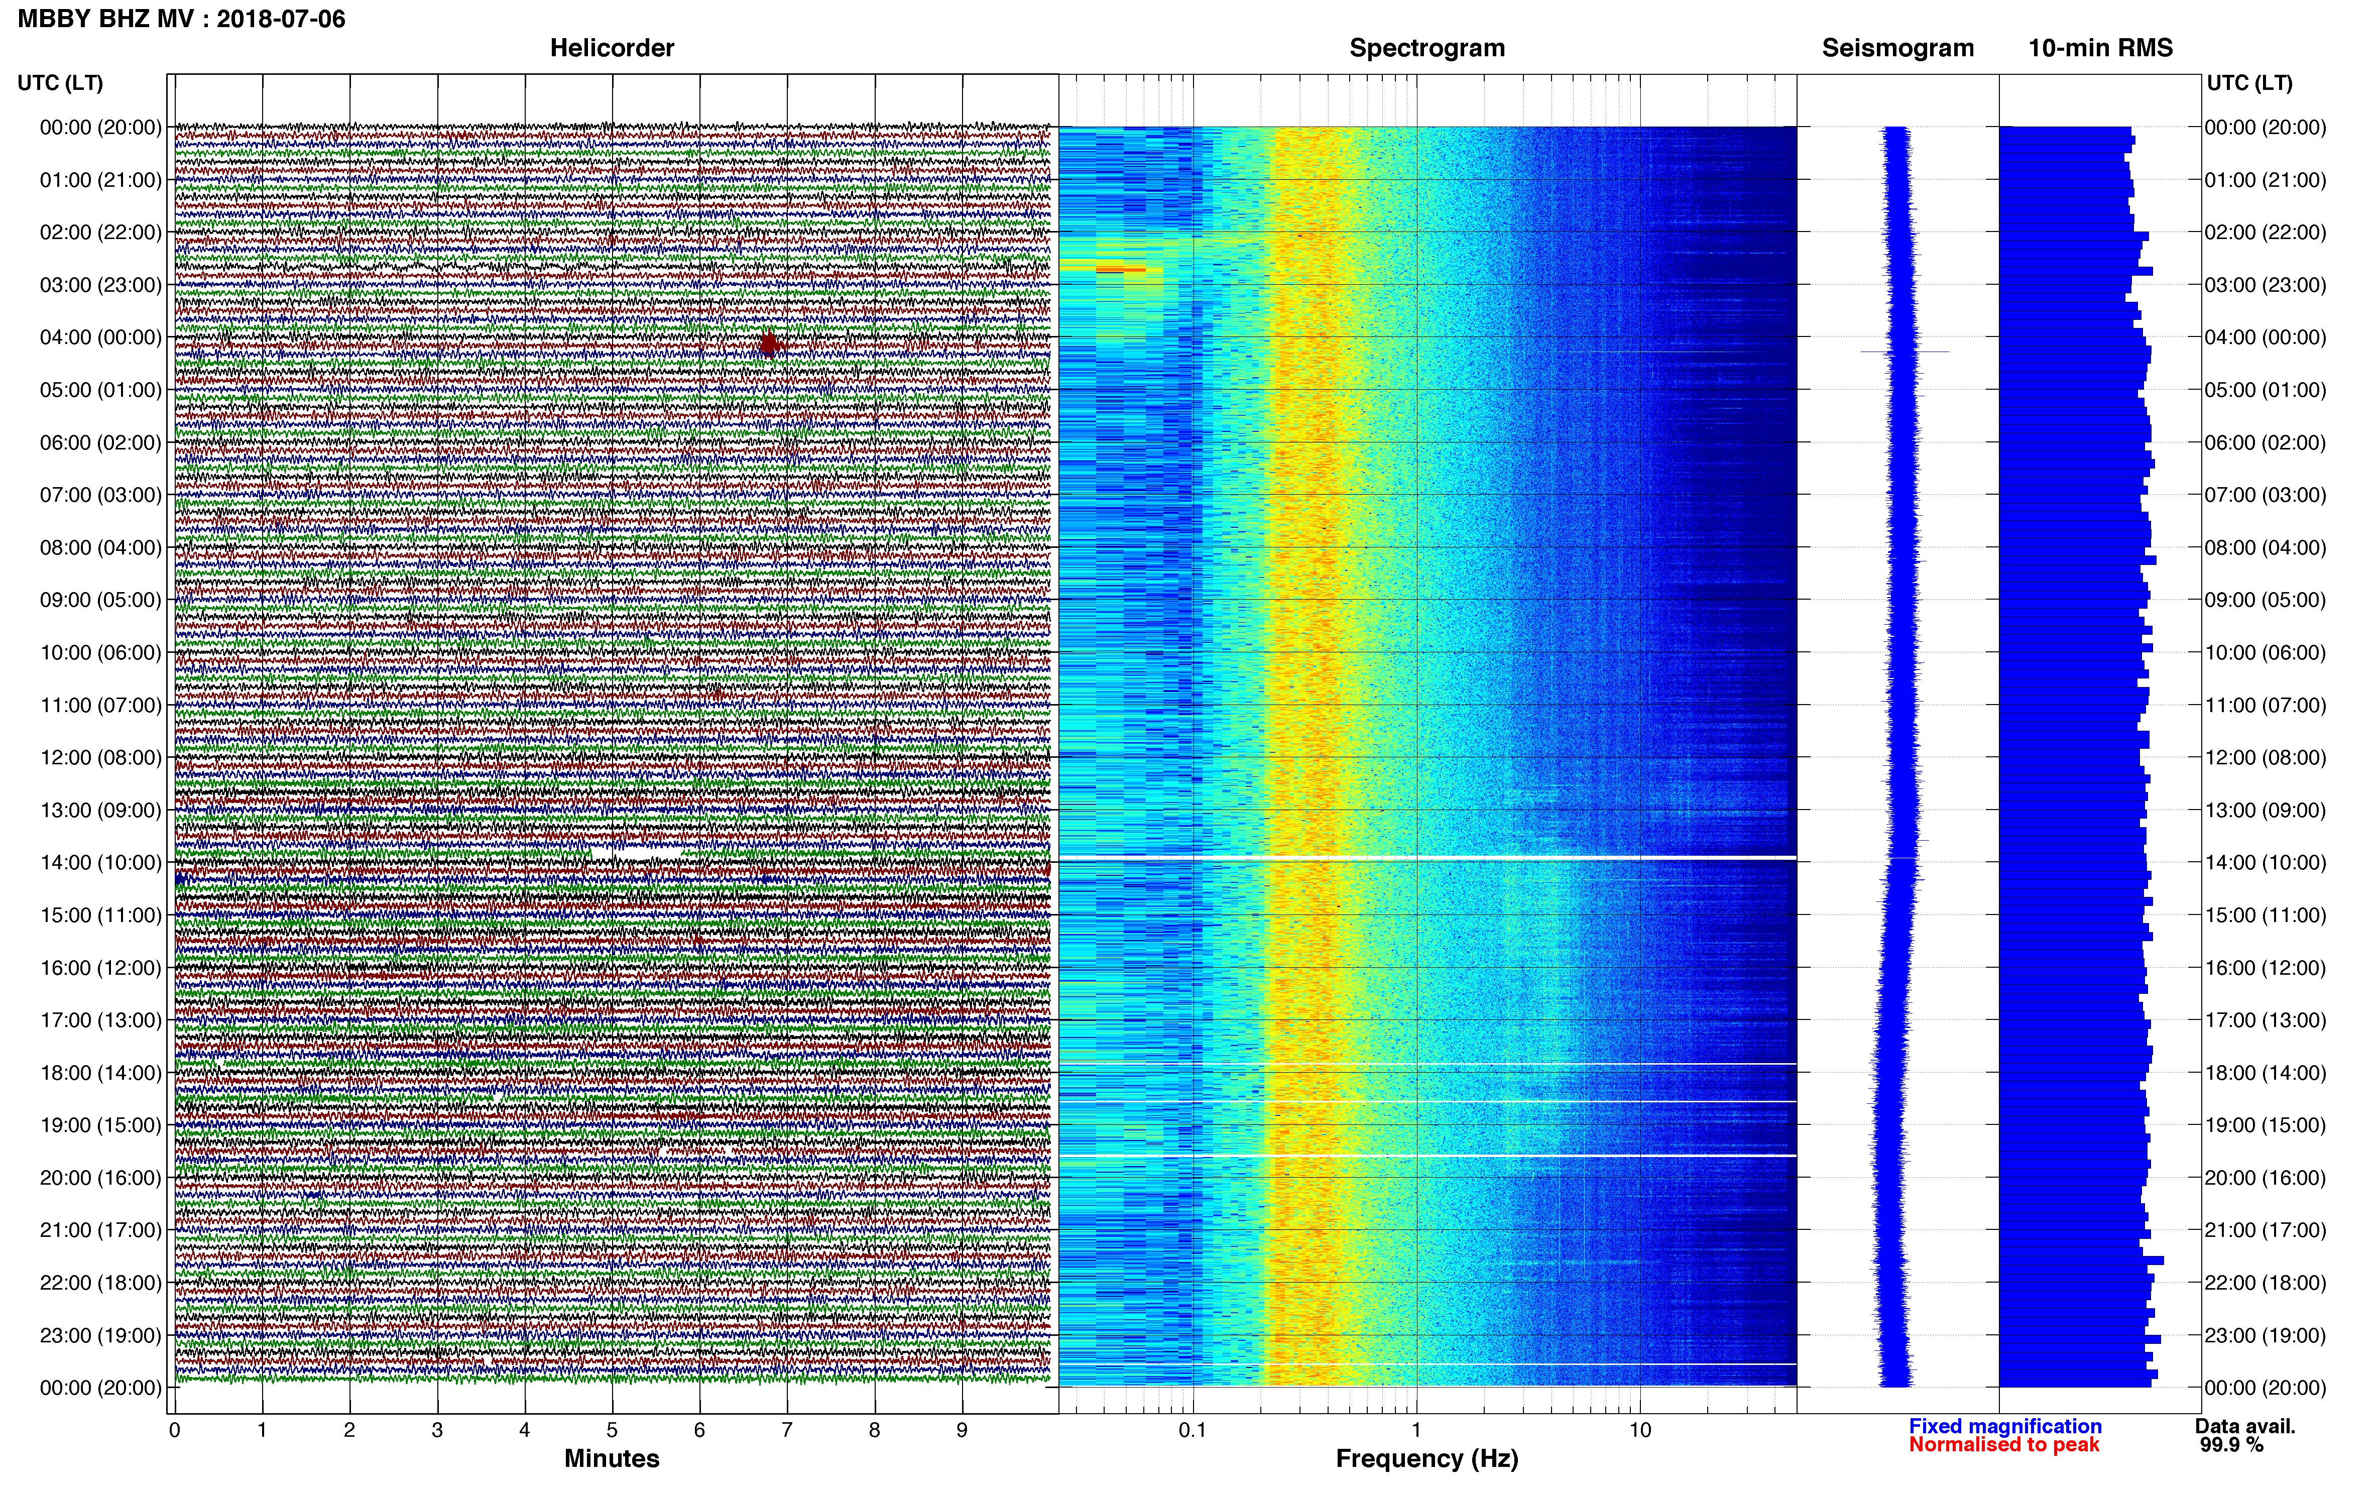Image resolution: width=2380 pixels, height=1488 pixels.
Task: Click the seismogram spike line near 04:15
Action: click(1904, 352)
